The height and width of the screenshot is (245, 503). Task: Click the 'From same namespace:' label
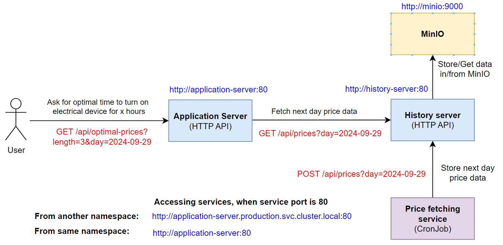[x=82, y=231]
